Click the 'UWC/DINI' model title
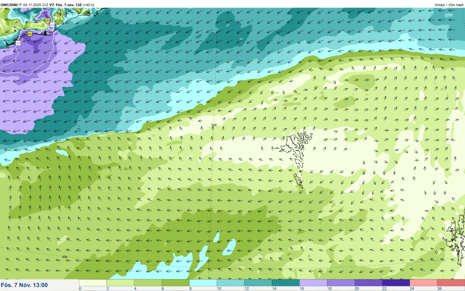465x291 pixels. (9, 5)
